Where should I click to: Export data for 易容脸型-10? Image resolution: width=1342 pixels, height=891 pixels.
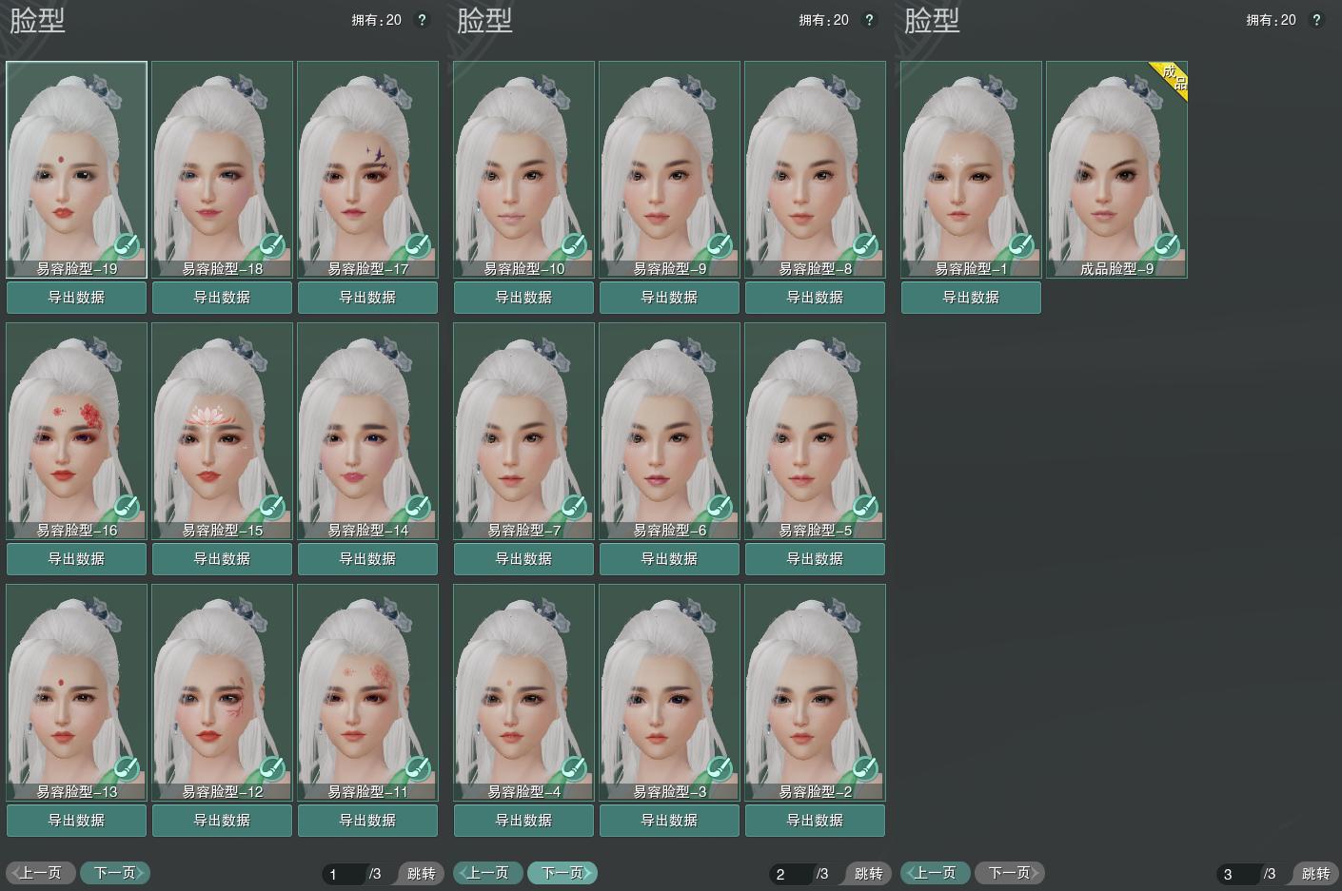524,298
